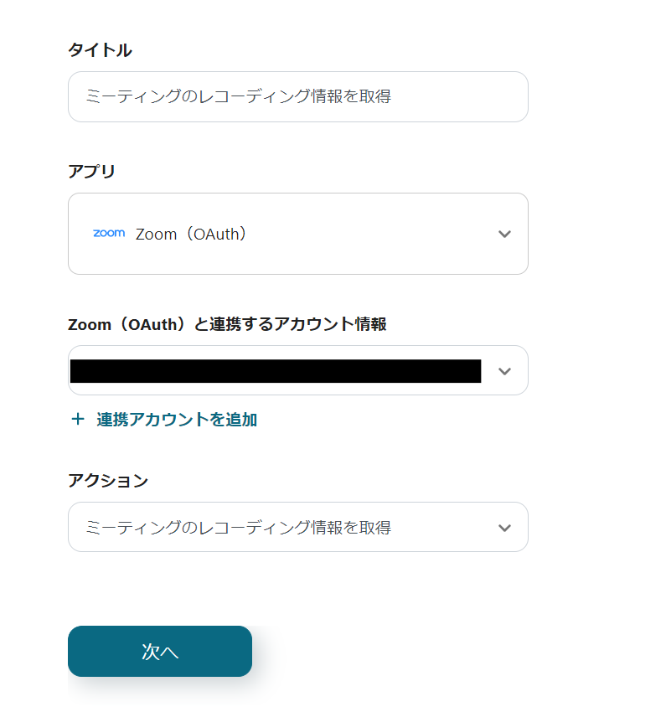The image size is (666, 712).
Task: Click the 連携アカウントを追加 link text
Action: click(x=177, y=420)
